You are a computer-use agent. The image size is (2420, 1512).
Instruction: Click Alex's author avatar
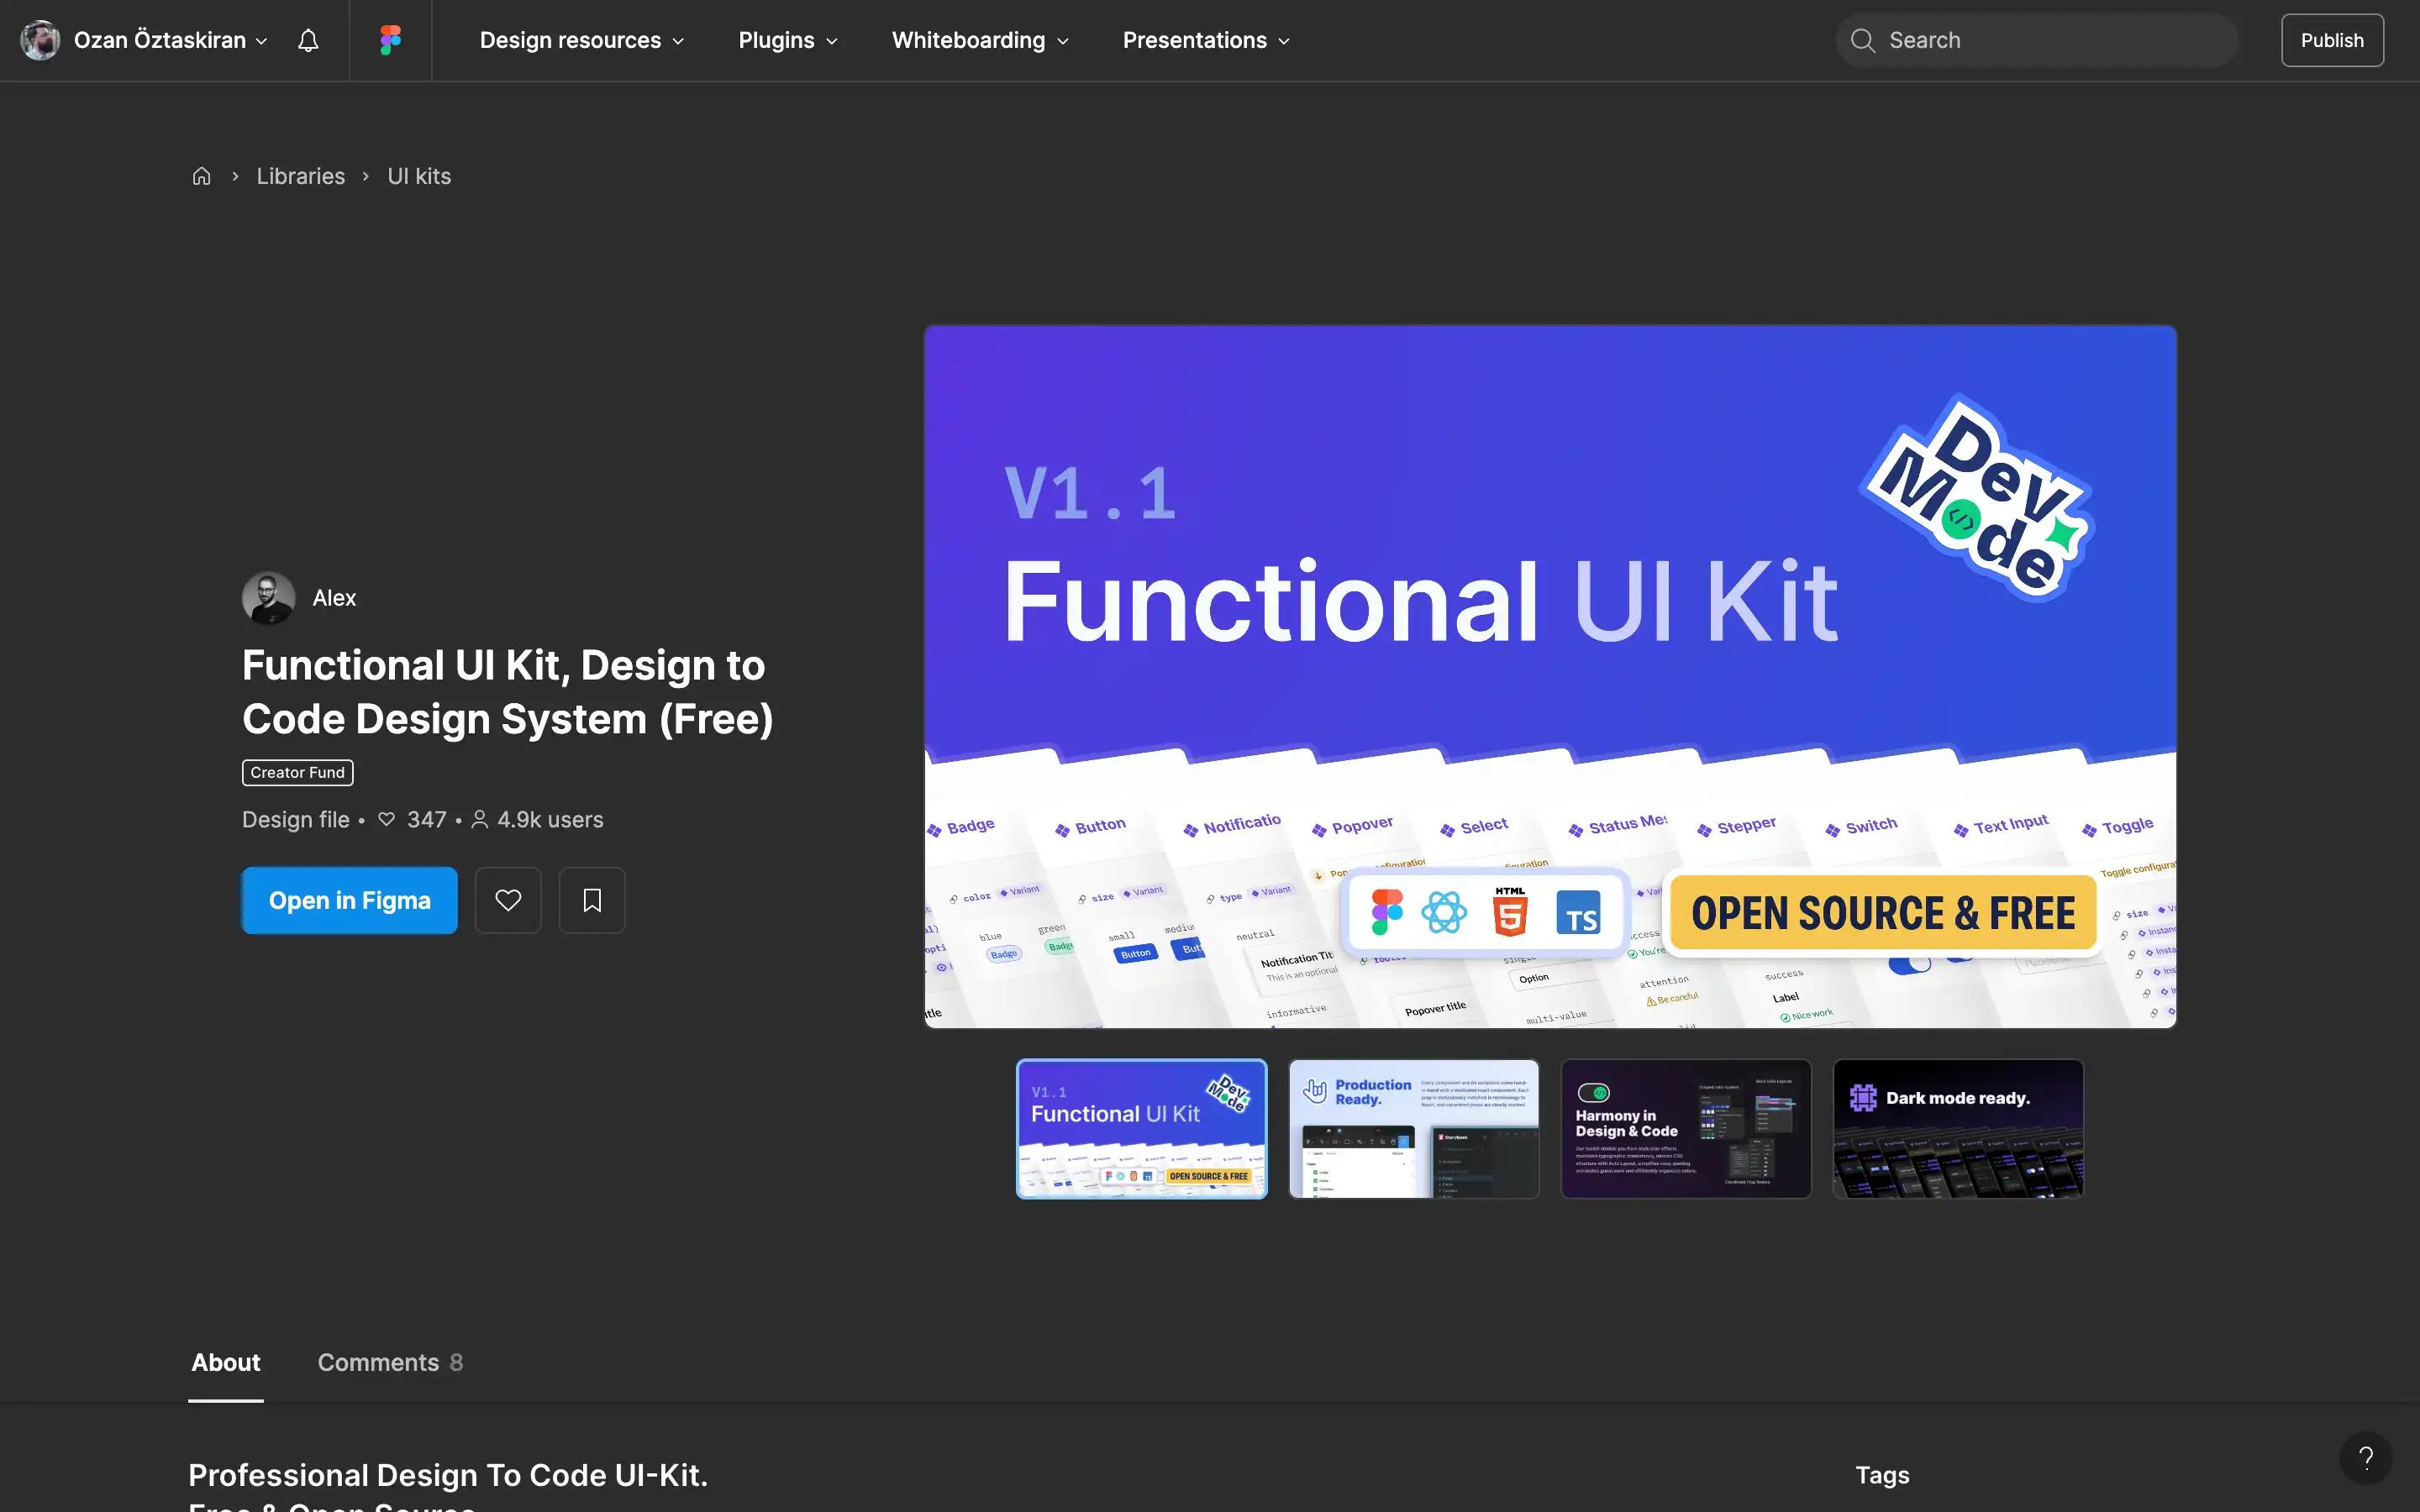coord(268,598)
